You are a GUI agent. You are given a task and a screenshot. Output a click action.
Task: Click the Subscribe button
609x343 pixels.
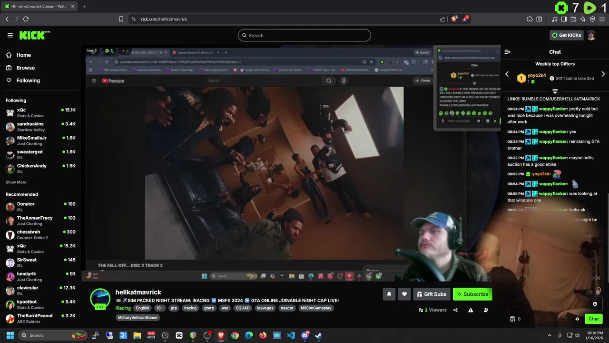(x=472, y=294)
